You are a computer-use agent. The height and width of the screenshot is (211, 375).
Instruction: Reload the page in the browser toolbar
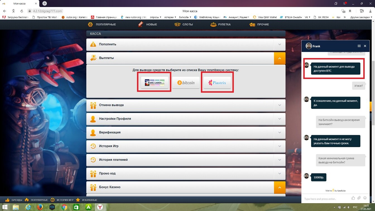(x=22, y=11)
